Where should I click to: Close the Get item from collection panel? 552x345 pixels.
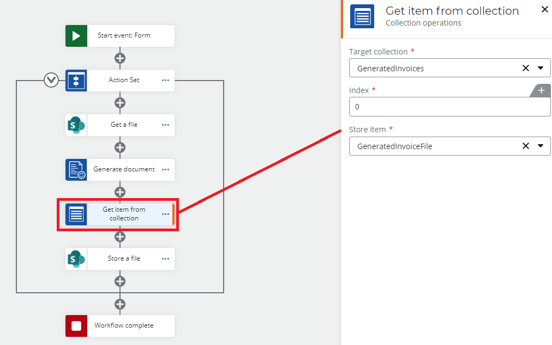544,9
